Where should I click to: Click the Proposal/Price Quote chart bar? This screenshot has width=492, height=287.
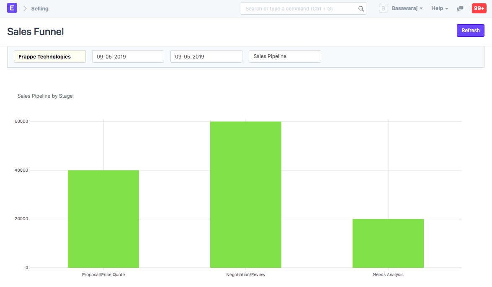click(103, 218)
